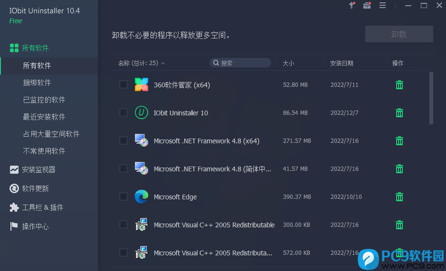Click the 2022/10/10 install date
This screenshot has width=446, height=271.
coord(346,197)
